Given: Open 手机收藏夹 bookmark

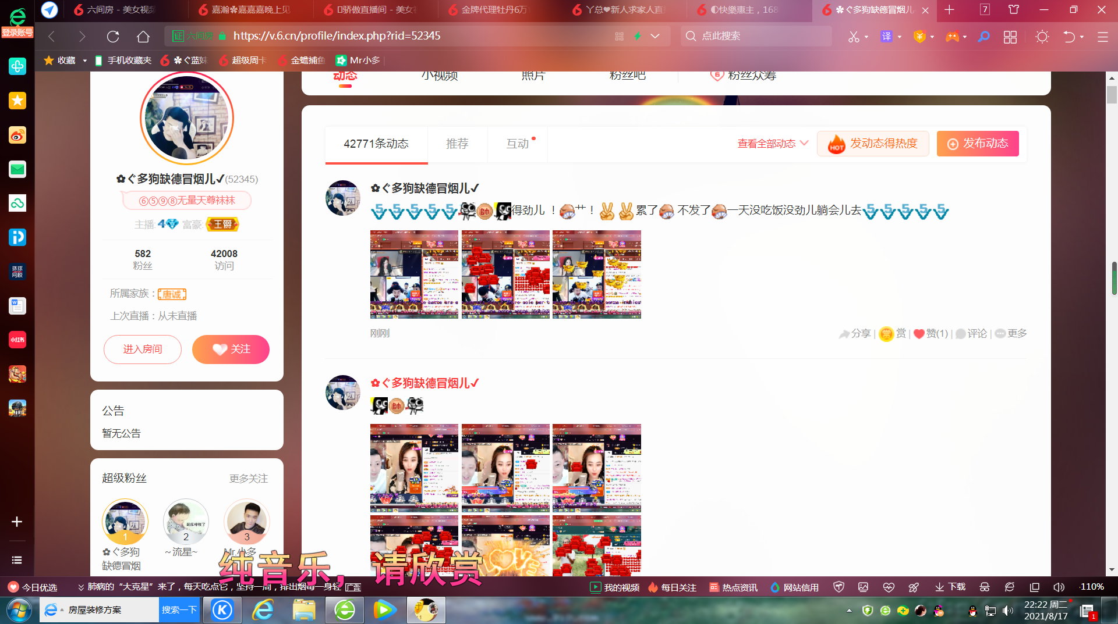Looking at the screenshot, I should point(123,60).
